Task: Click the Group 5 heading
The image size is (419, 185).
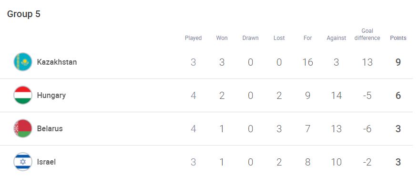Action: coord(23,14)
